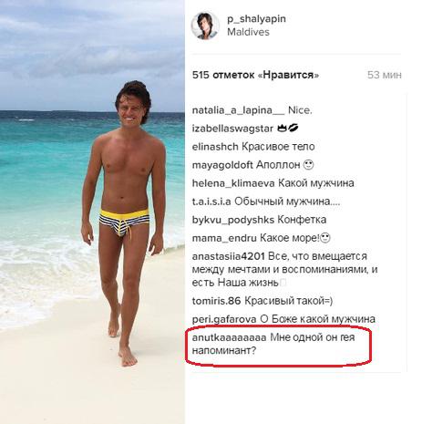
Task: Click the emoji after Какое море!
Action: coord(325,238)
